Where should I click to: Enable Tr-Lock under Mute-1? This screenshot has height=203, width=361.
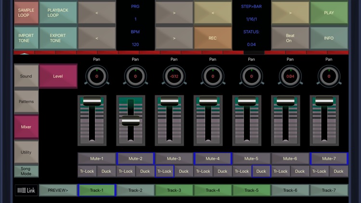tap(87, 171)
